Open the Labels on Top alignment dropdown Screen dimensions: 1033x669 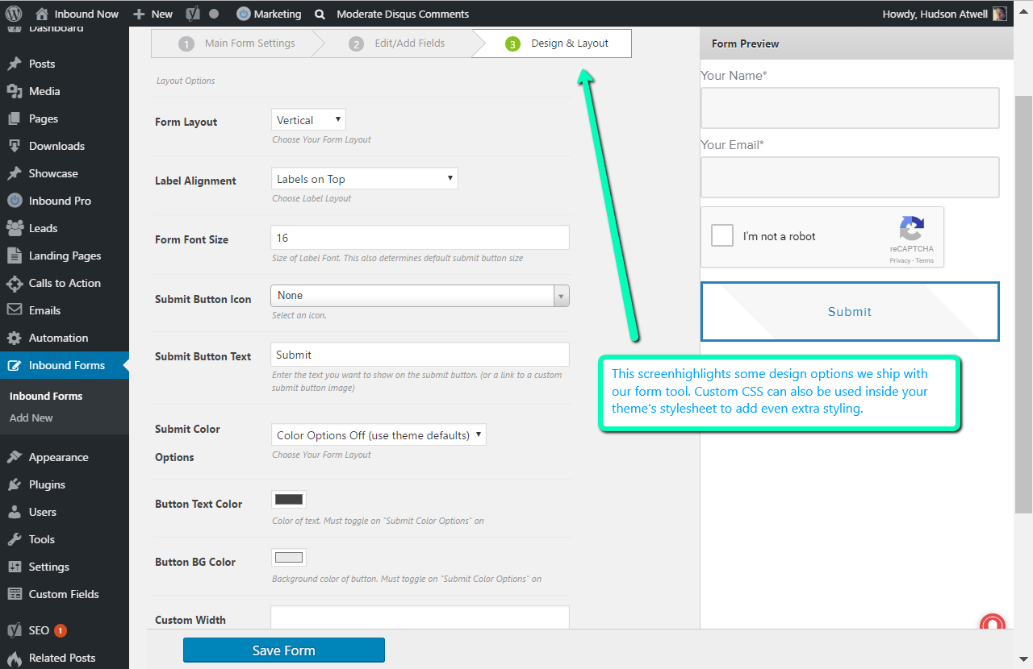pyautogui.click(x=365, y=179)
